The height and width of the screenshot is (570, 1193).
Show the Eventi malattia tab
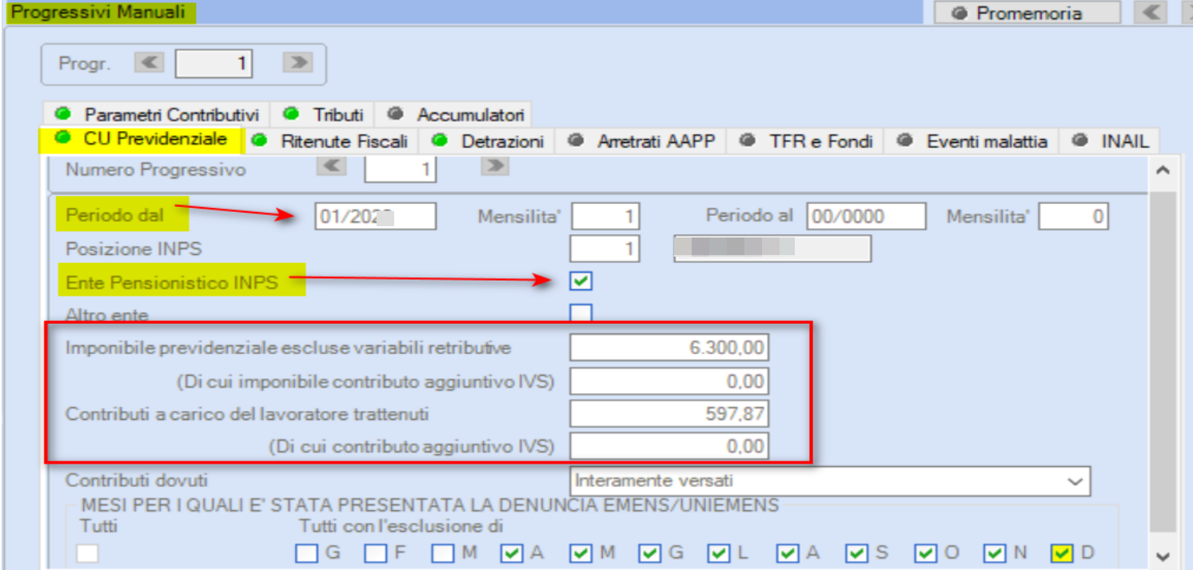(x=972, y=142)
